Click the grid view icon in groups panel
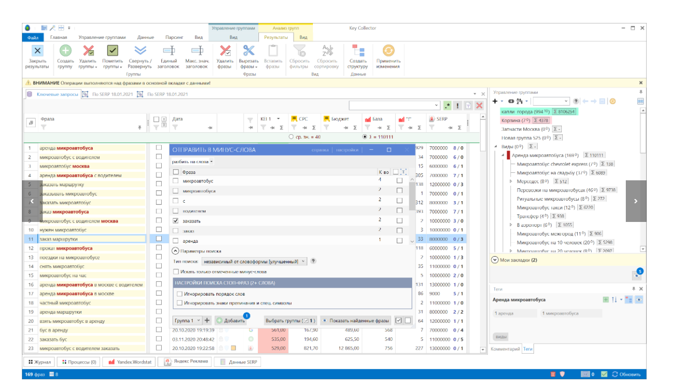This screenshot has width=676, height=390. [x=641, y=101]
